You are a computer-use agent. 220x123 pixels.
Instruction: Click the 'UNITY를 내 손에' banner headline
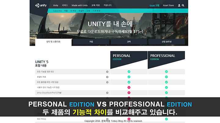pos(110,24)
